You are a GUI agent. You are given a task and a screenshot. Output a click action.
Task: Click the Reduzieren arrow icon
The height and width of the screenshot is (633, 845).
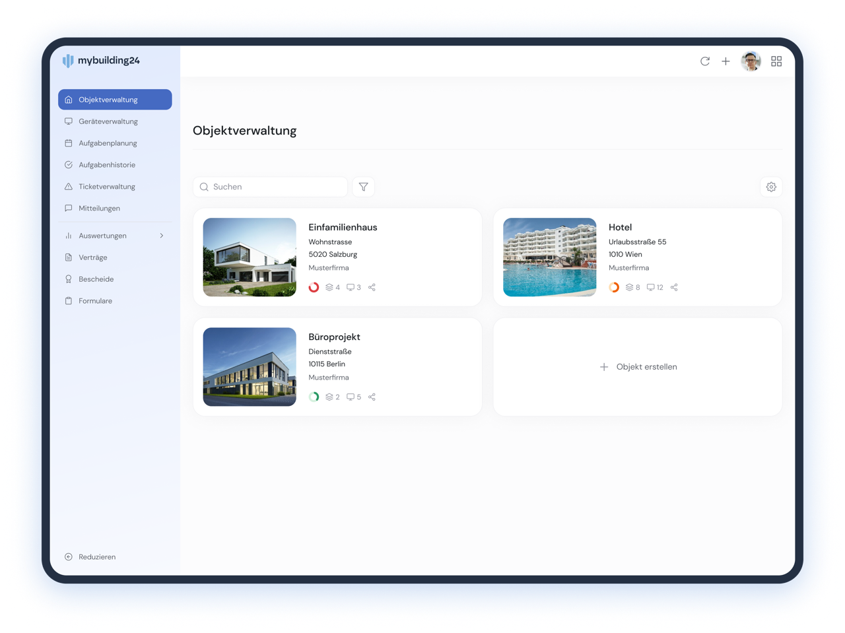[69, 556]
